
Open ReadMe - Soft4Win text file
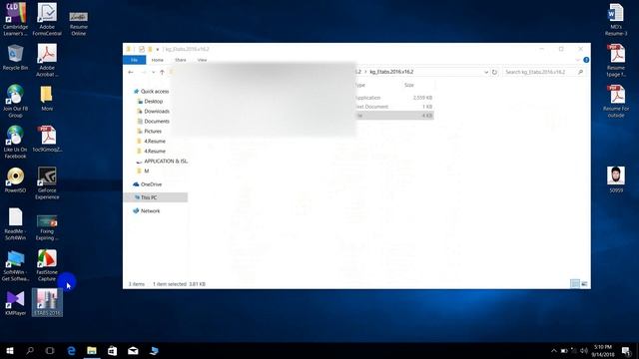[16, 223]
